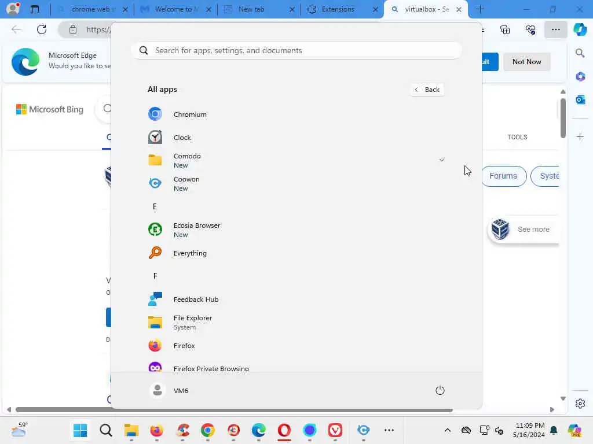
Task: Open Firefox Private Browsing
Action: tap(295, 365)
